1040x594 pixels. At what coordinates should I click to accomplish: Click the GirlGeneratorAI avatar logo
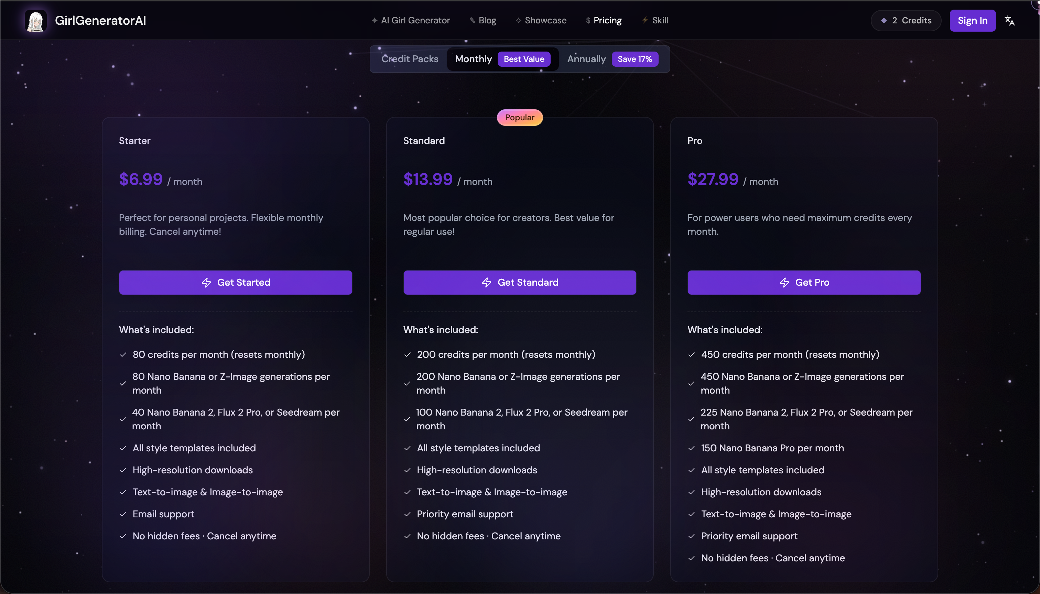pos(35,21)
